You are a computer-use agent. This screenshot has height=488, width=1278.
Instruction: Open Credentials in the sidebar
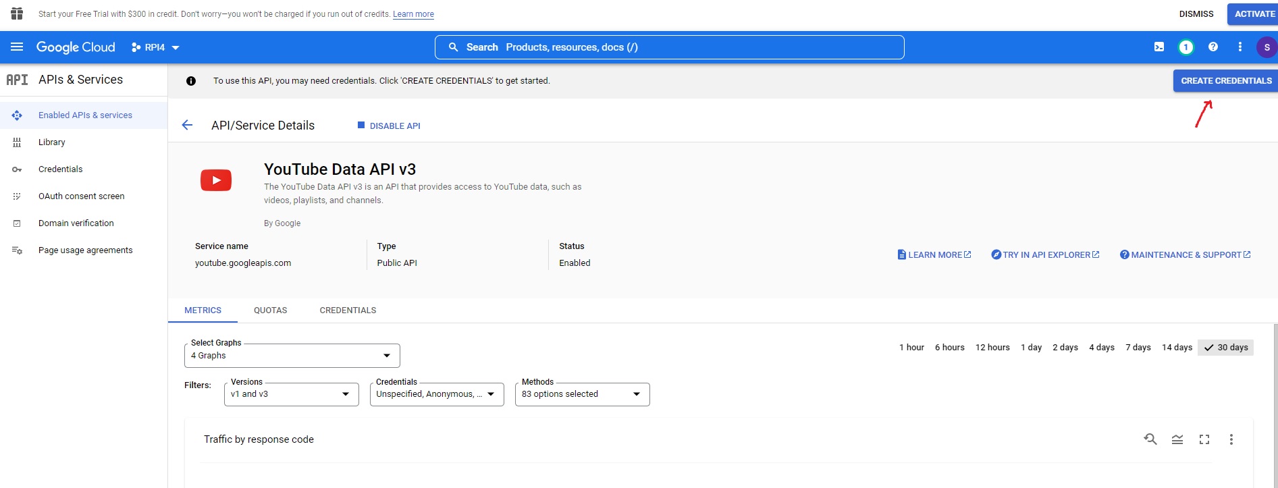click(84, 169)
